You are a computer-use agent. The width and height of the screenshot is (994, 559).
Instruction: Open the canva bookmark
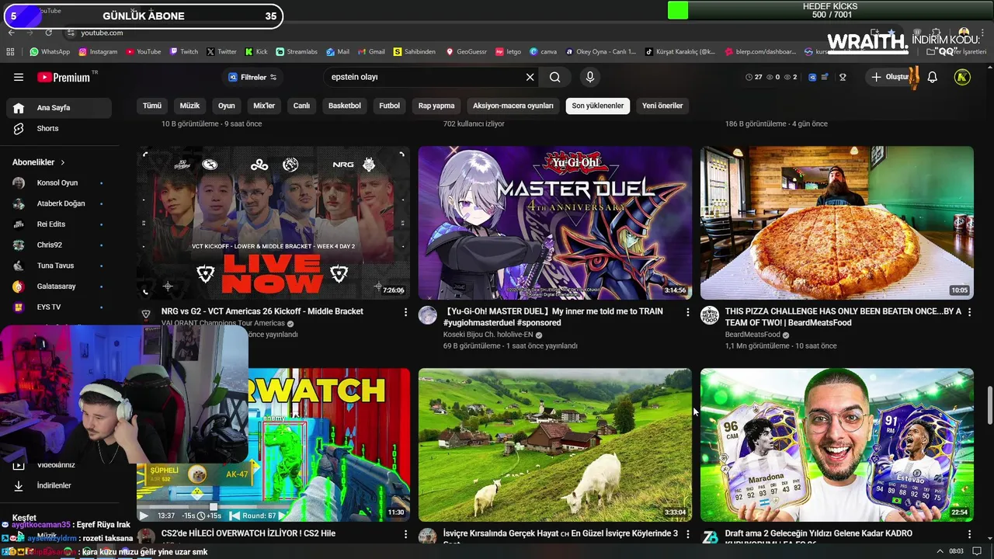click(543, 52)
